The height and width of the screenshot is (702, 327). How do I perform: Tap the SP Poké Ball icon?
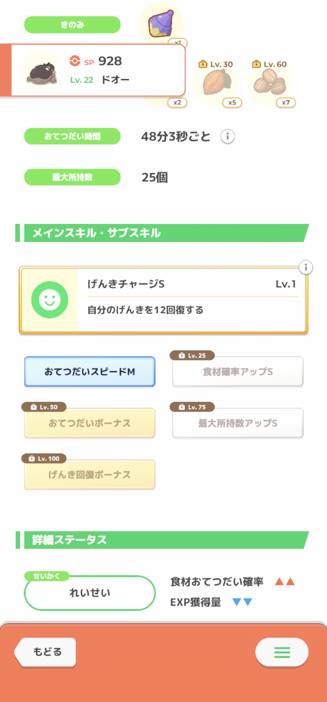[x=75, y=61]
